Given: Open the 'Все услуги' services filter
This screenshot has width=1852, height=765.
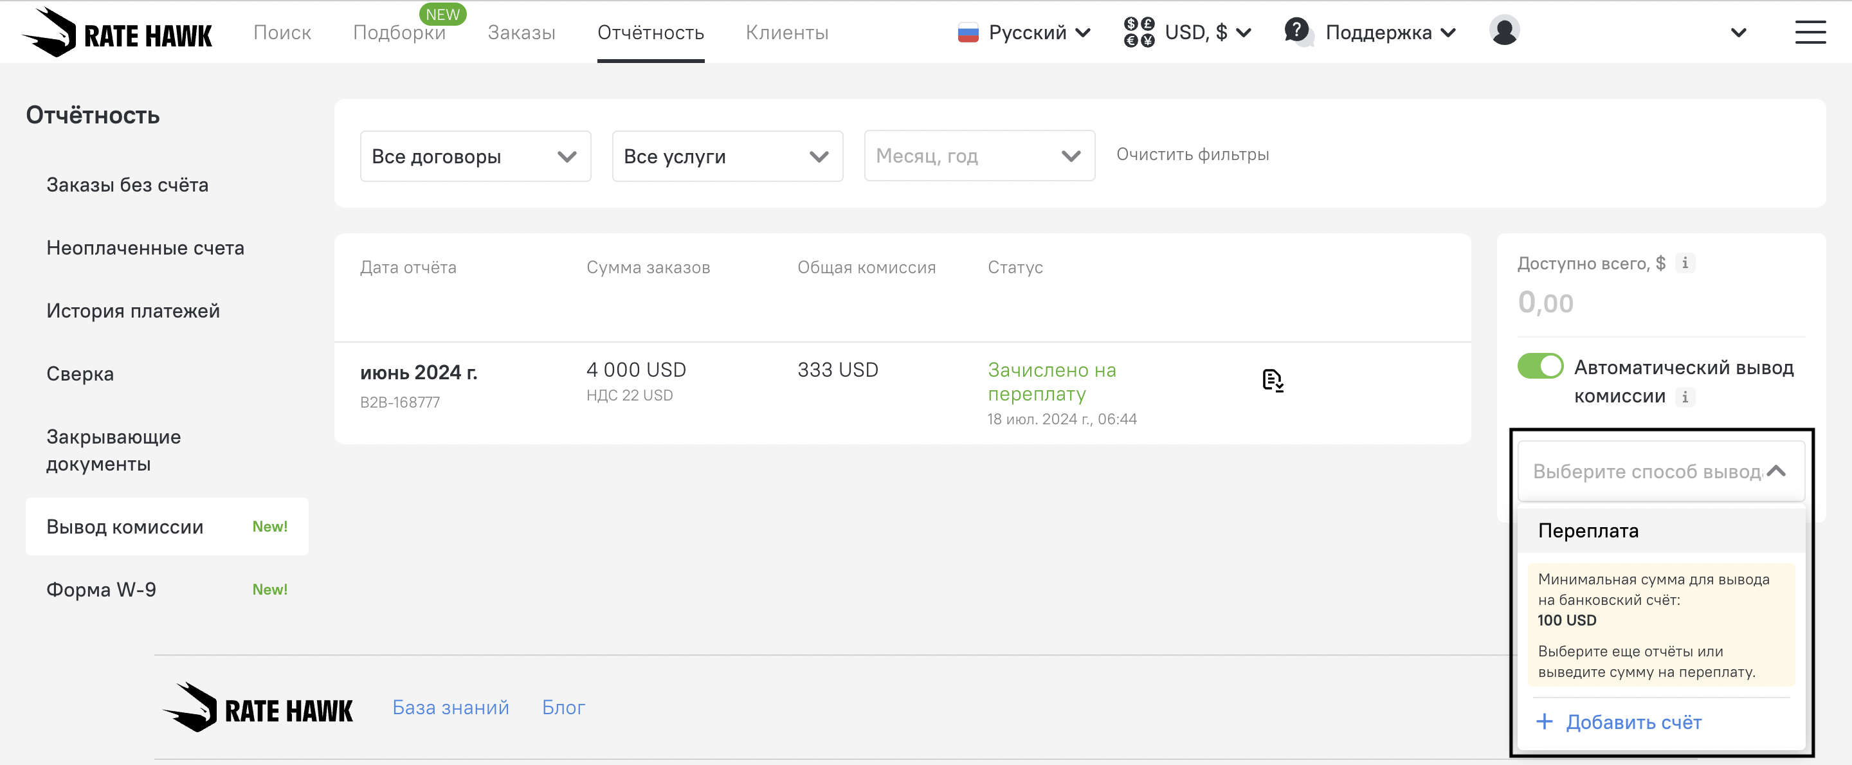Looking at the screenshot, I should coord(727,156).
